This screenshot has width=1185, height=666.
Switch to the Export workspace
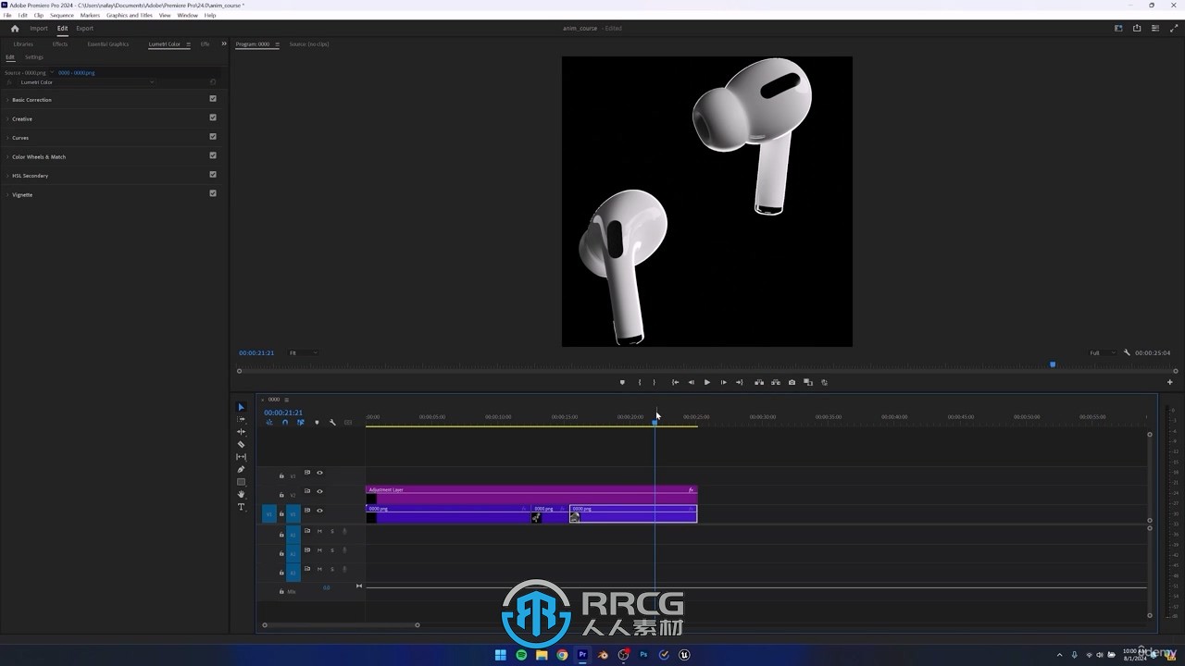point(84,28)
